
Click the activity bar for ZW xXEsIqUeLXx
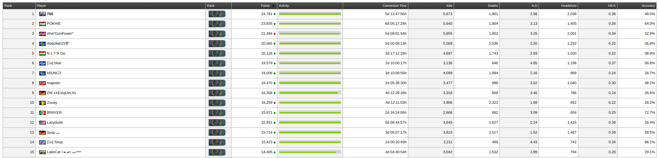click(310, 93)
